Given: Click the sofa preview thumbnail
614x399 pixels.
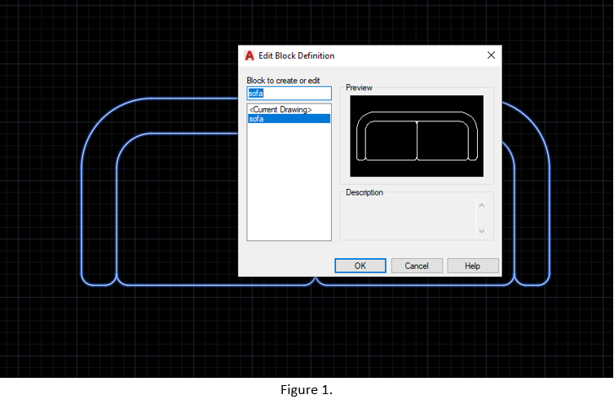Looking at the screenshot, I should [x=417, y=136].
